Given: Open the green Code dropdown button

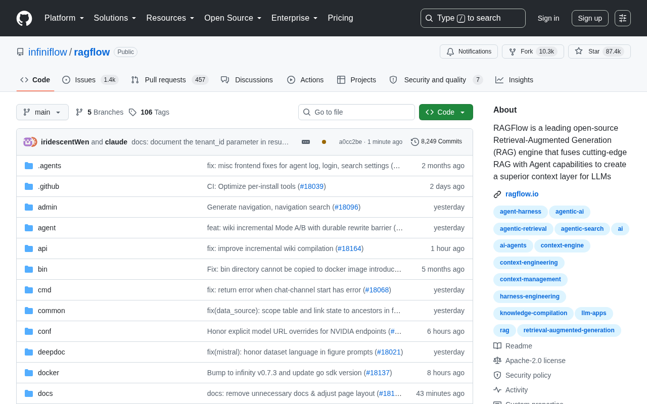Looking at the screenshot, I should pos(446,112).
